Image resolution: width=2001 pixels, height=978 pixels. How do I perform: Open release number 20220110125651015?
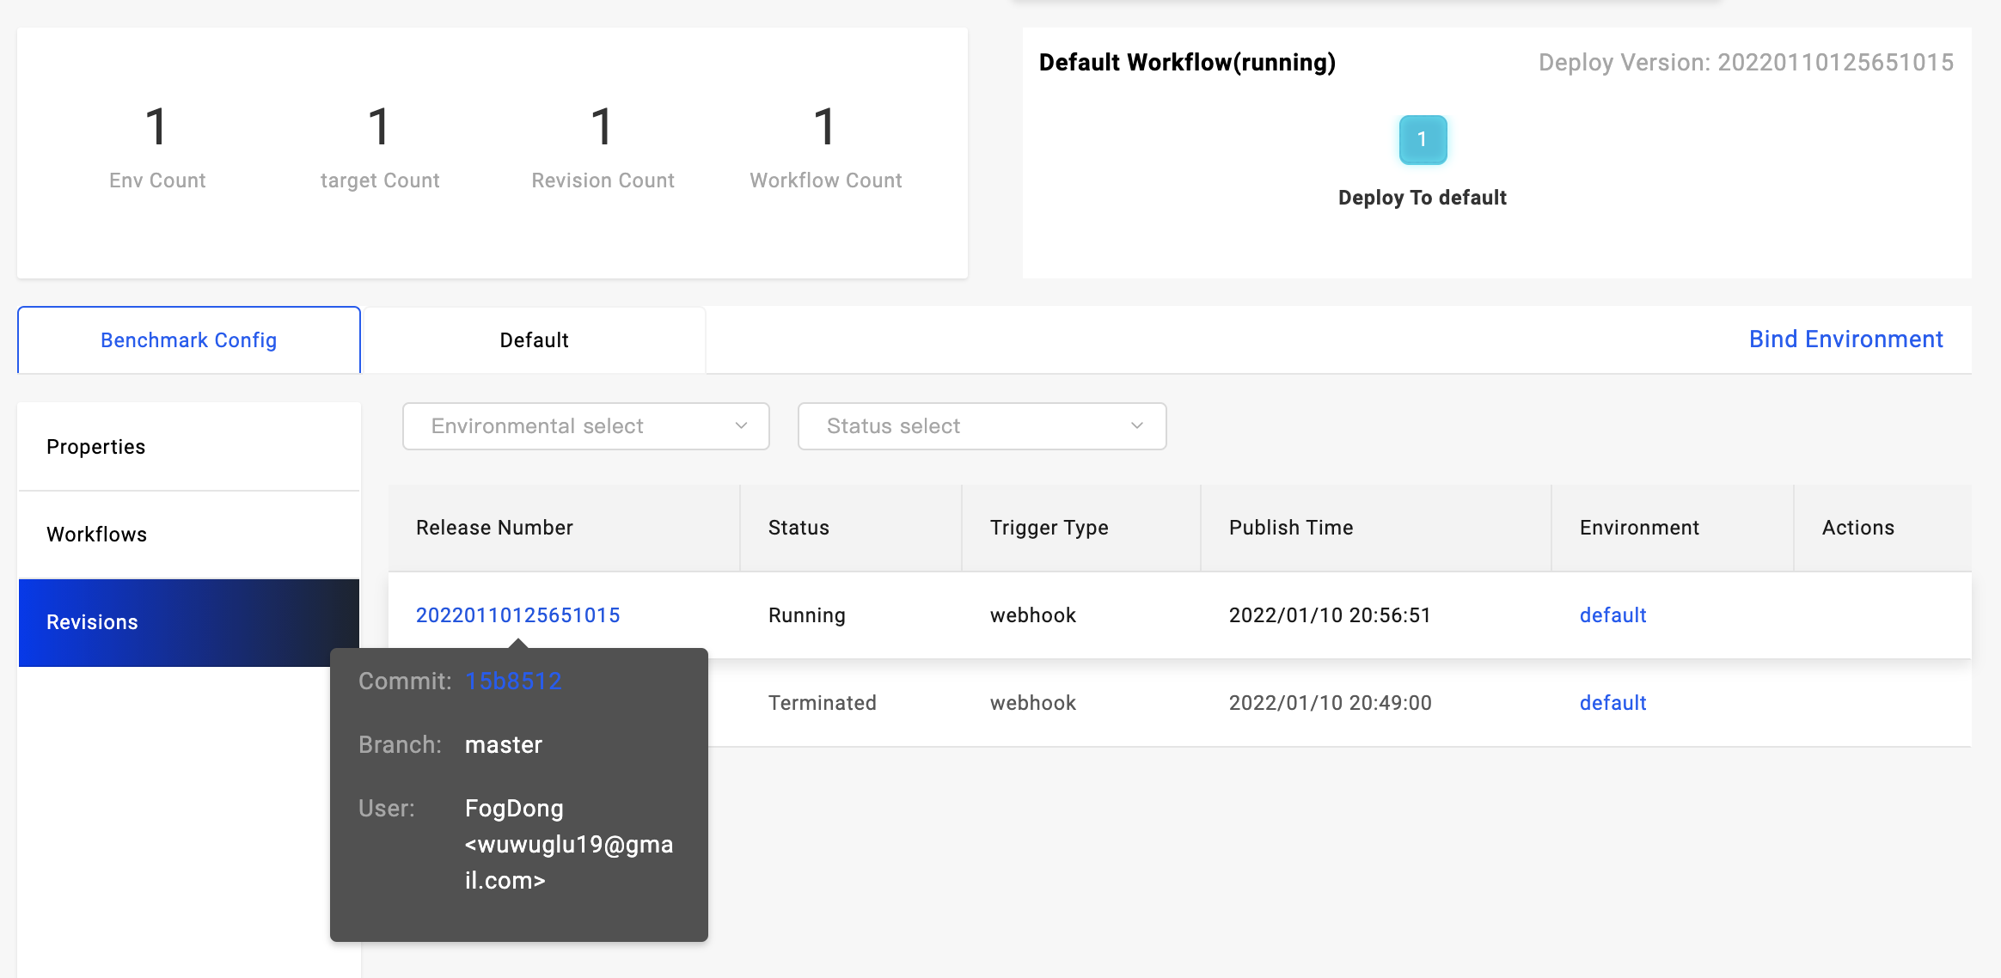point(517,615)
